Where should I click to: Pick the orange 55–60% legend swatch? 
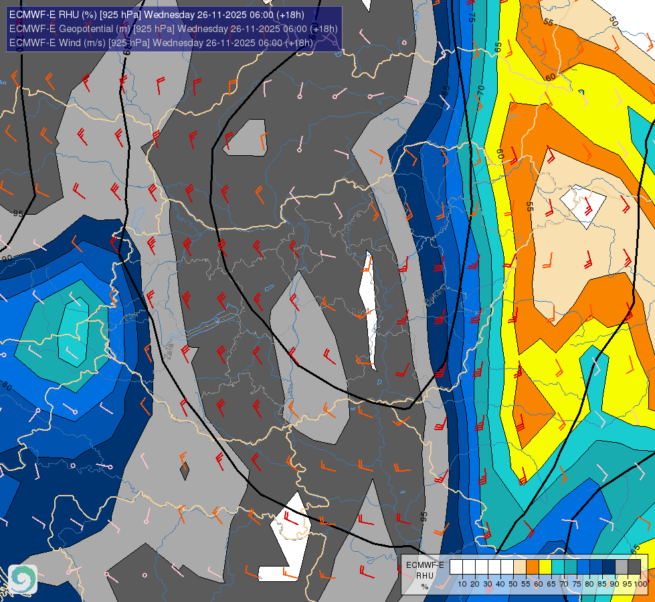click(x=533, y=567)
